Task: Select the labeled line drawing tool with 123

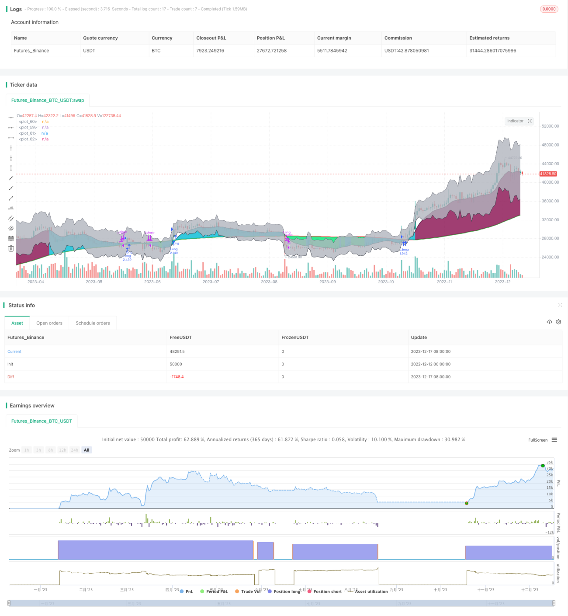Action: [11, 208]
